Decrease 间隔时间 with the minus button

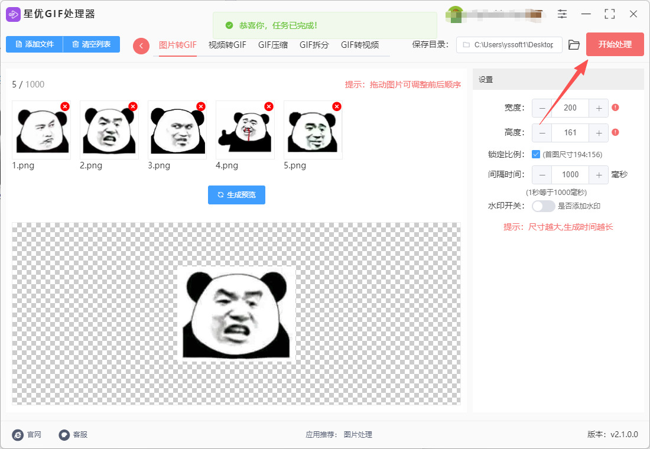542,175
